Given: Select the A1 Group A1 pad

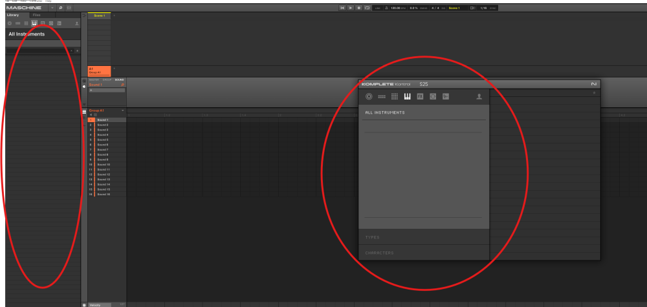Looking at the screenshot, I should pos(100,71).
